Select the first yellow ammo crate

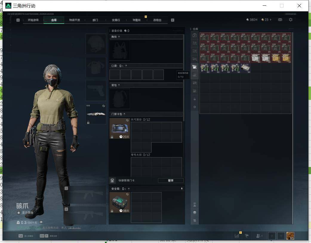(x=276, y=58)
